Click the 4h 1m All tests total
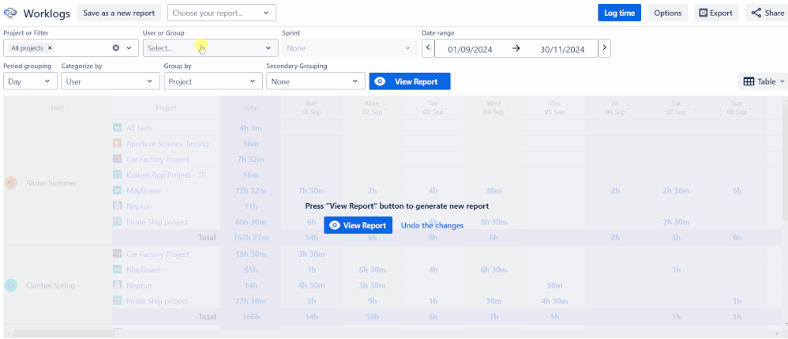This screenshot has height=339, width=788. click(x=251, y=128)
